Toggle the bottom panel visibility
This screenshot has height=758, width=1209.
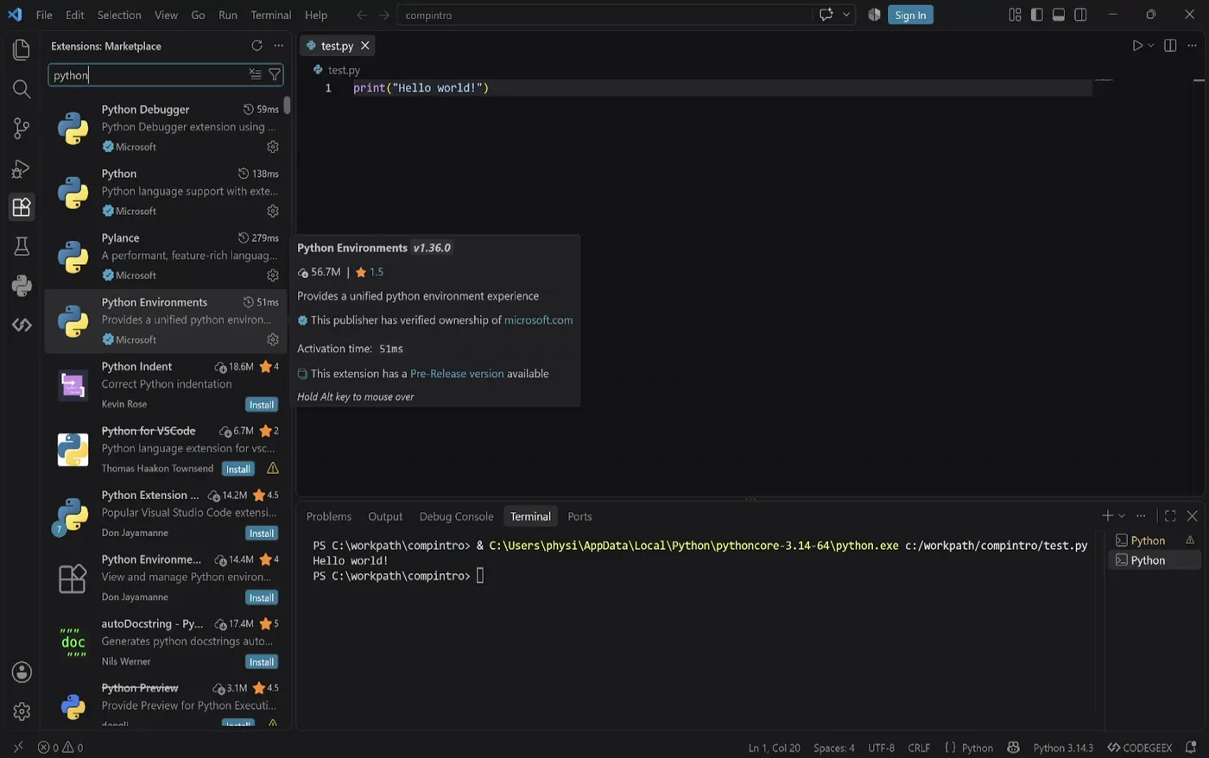(1059, 15)
